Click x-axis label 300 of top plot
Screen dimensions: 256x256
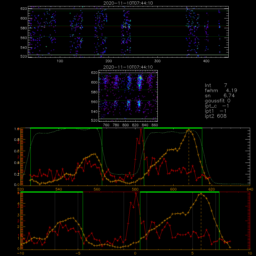pyautogui.click(x=157, y=61)
